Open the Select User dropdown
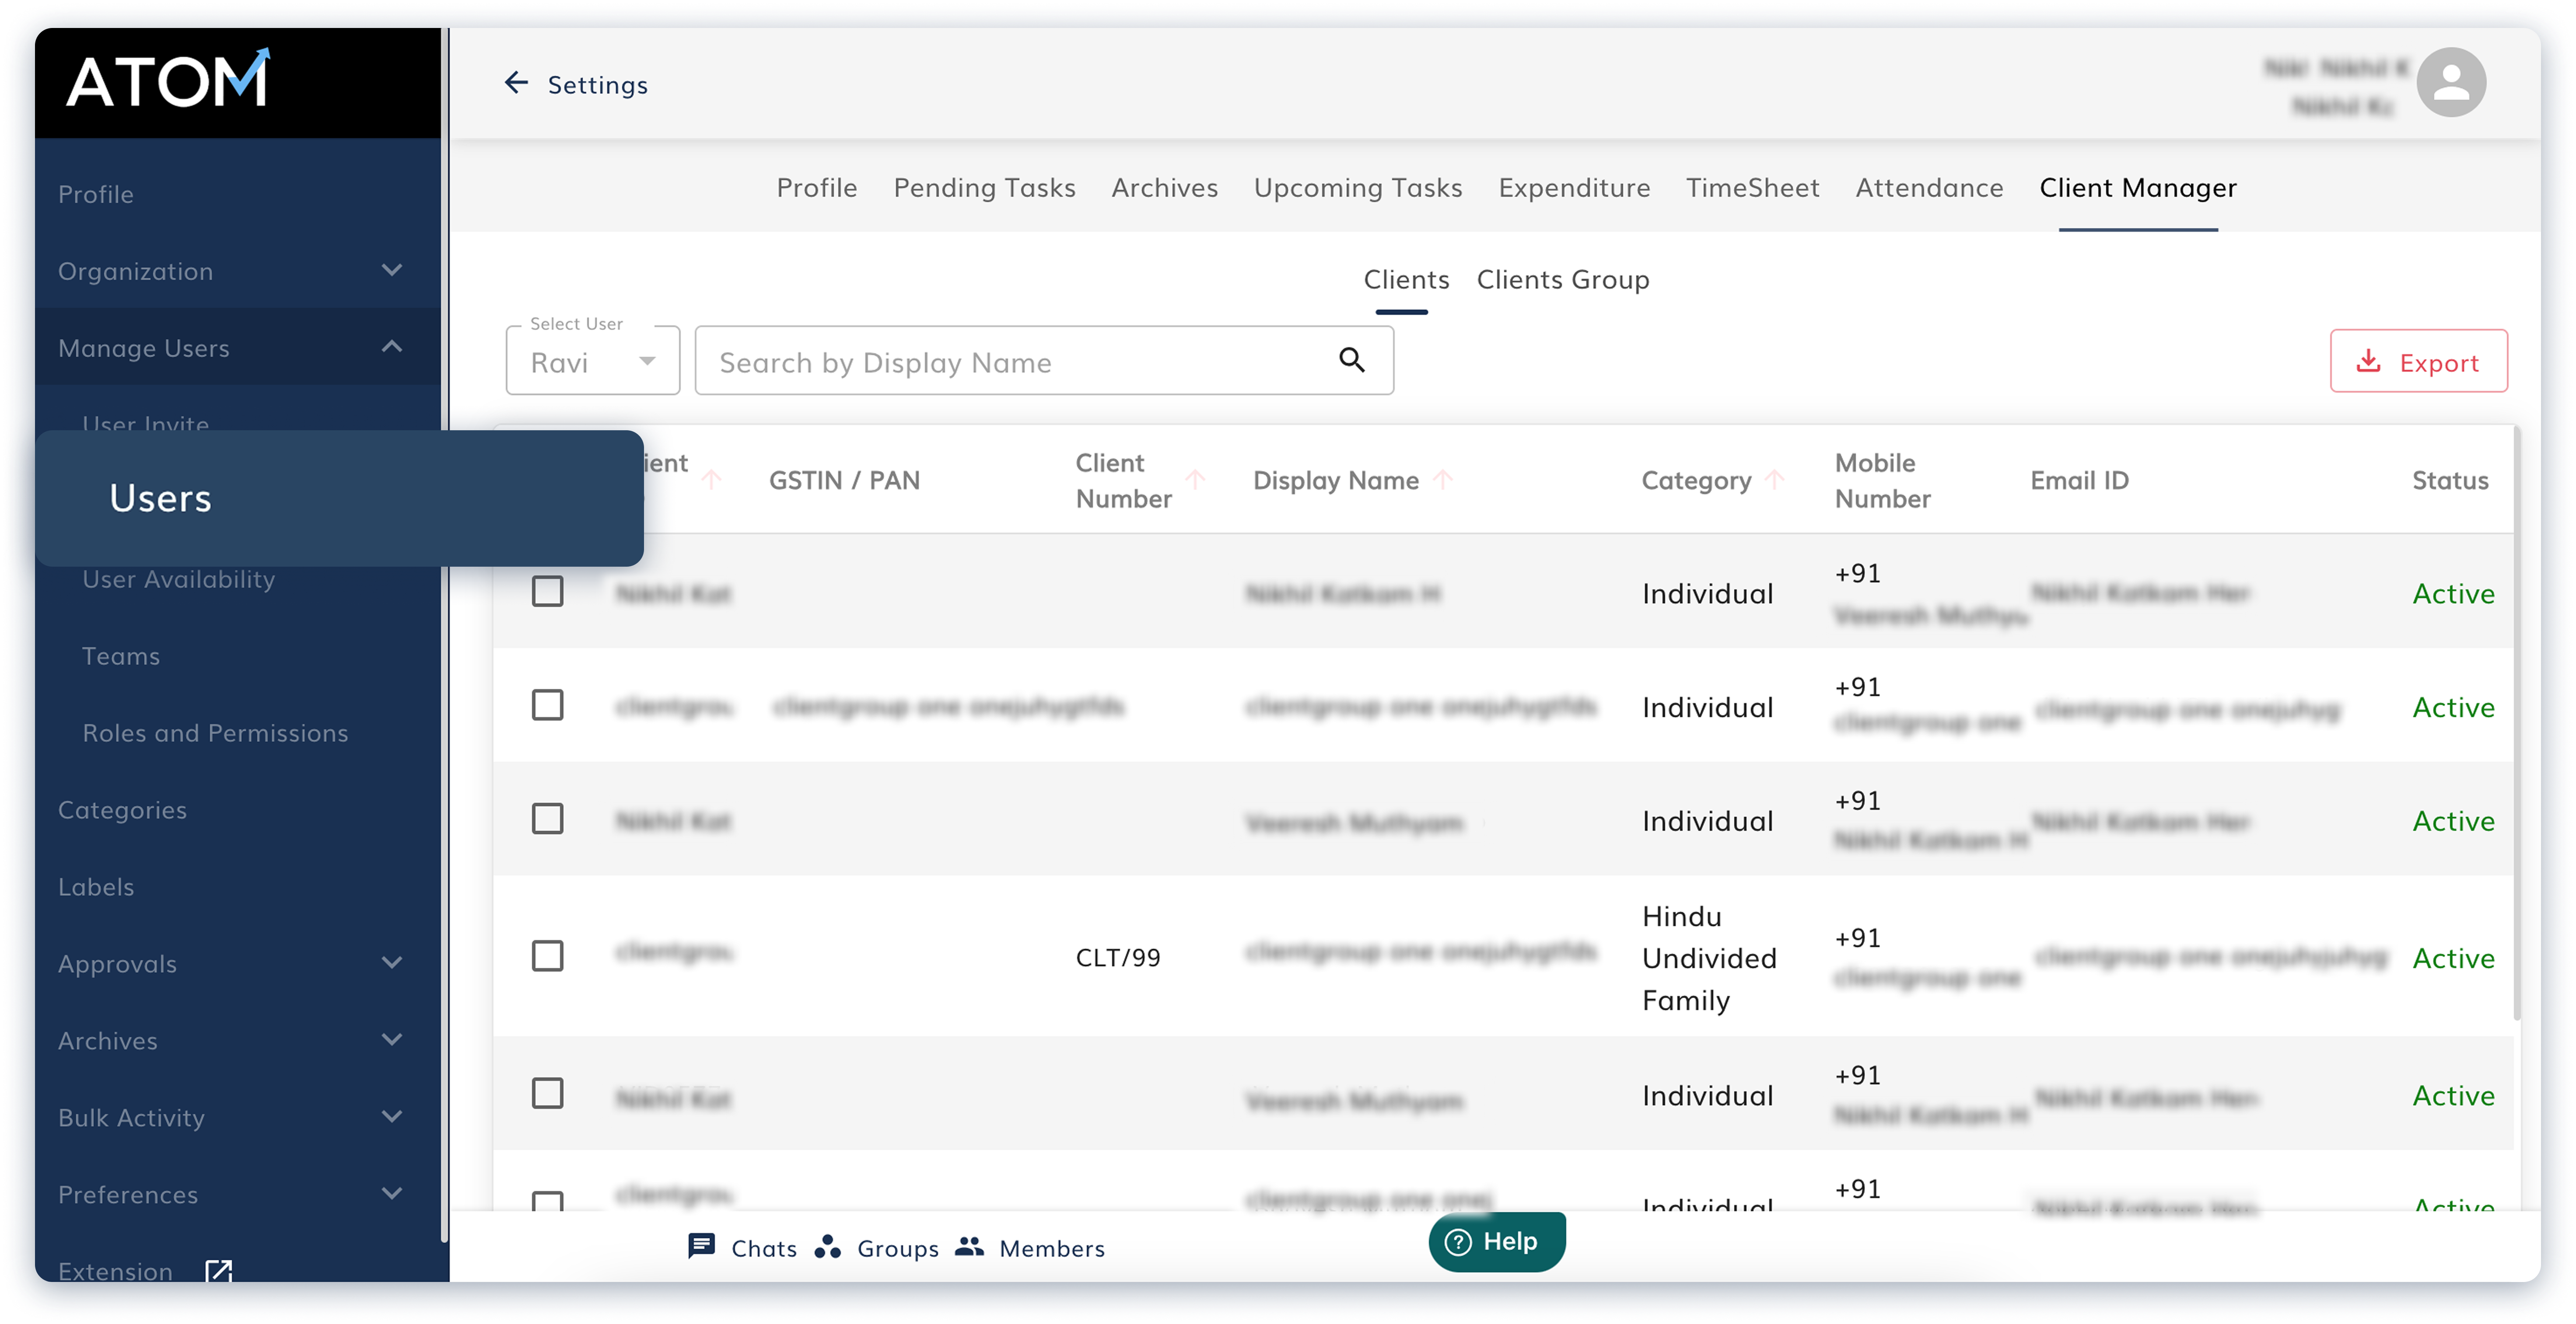The height and width of the screenshot is (1324, 2576). (x=592, y=360)
